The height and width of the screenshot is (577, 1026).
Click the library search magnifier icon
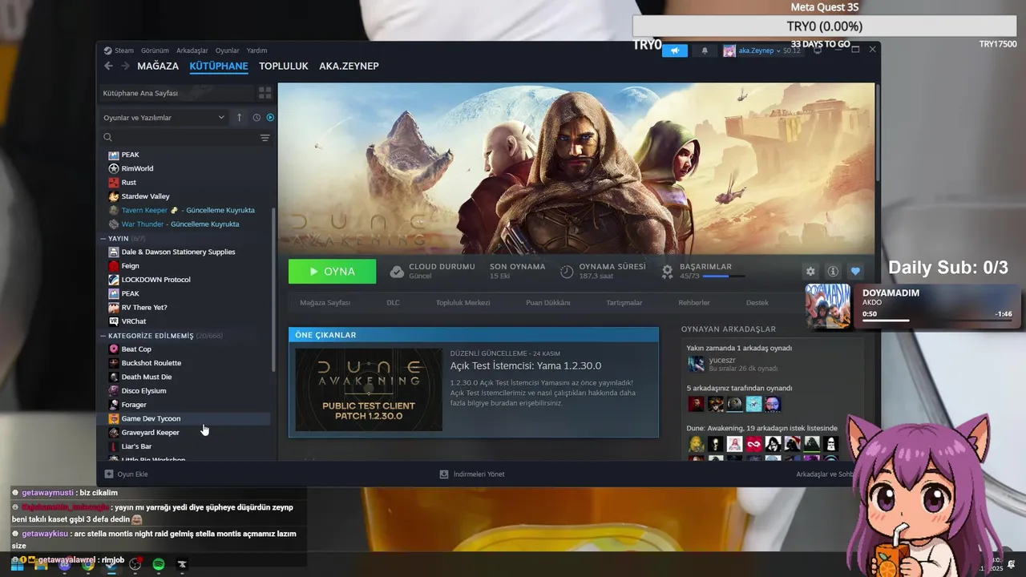point(108,138)
